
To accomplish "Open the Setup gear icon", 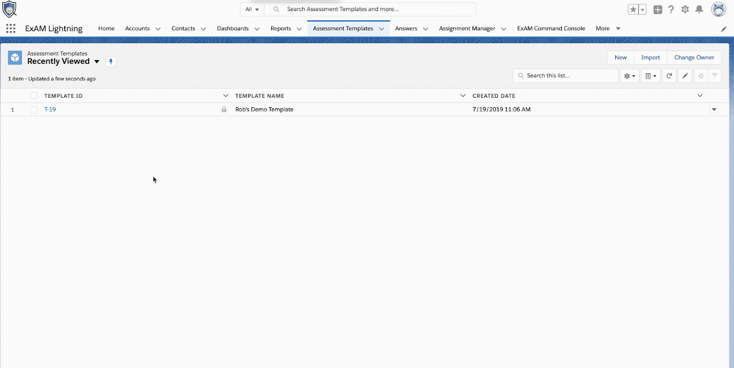I will (685, 9).
